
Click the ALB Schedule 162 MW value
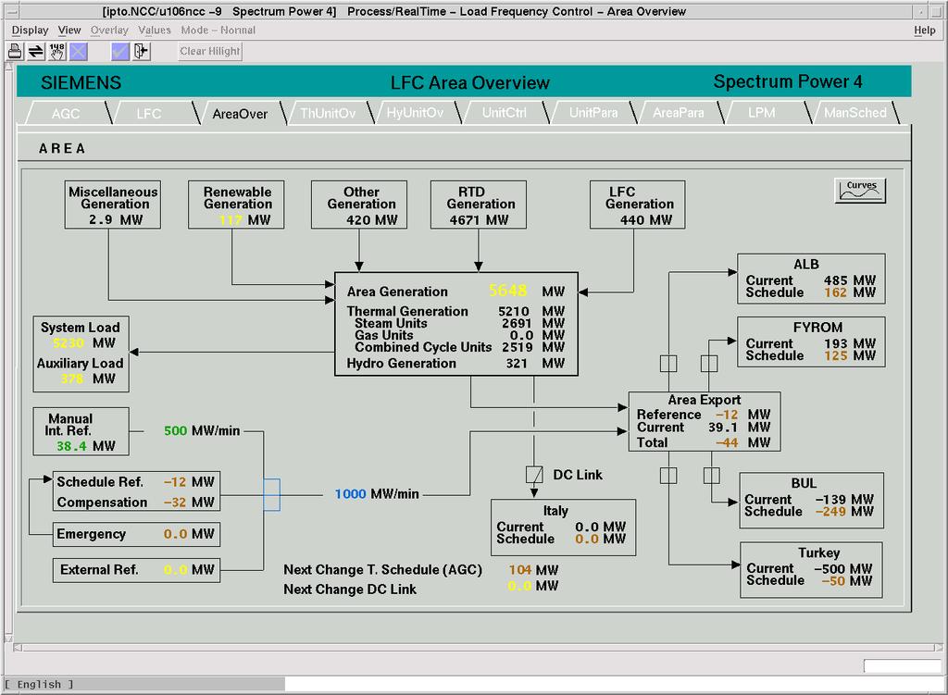coord(835,292)
